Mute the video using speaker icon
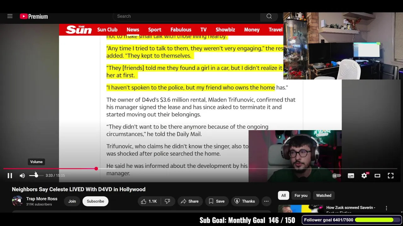Image resolution: width=403 pixels, height=226 pixels. 22,175
